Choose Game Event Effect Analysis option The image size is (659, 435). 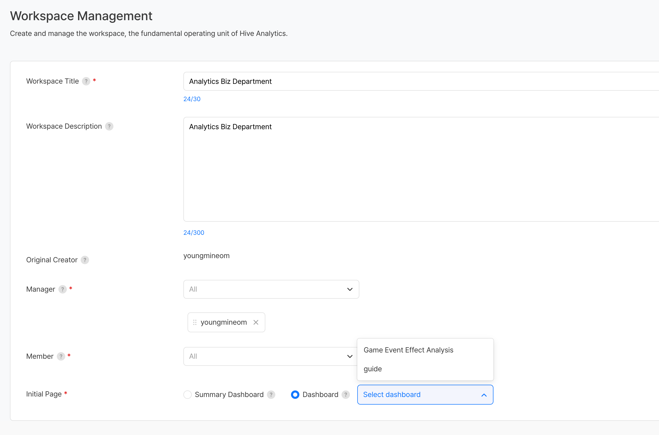point(408,350)
